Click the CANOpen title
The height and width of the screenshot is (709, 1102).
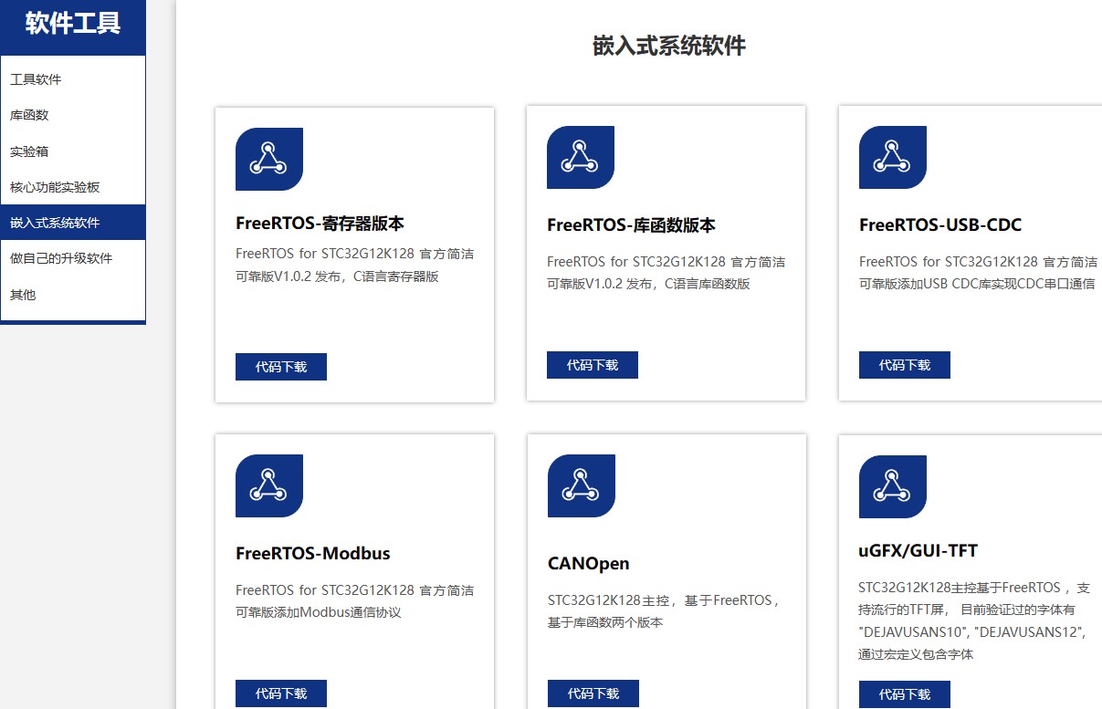click(x=589, y=564)
